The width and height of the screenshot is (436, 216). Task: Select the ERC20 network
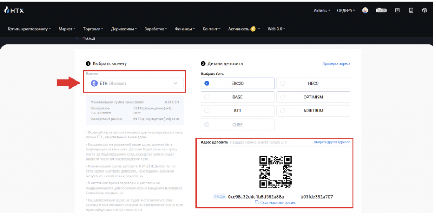tap(238, 83)
